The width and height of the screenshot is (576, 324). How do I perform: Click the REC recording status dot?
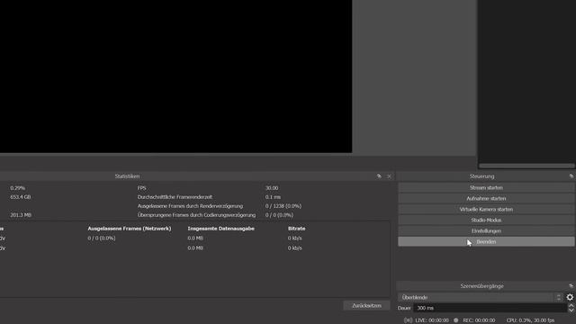456,320
